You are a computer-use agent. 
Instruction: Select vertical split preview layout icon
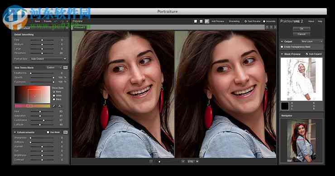coord(207,21)
